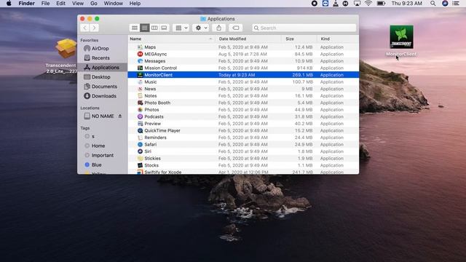
Task: Switch to list view in toolbar
Action: (x=144, y=28)
